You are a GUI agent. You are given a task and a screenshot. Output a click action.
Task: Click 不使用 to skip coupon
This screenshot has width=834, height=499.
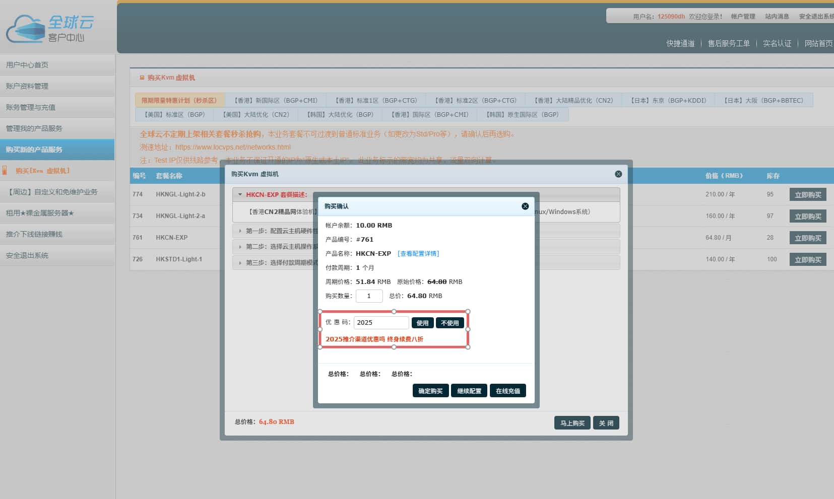(450, 323)
